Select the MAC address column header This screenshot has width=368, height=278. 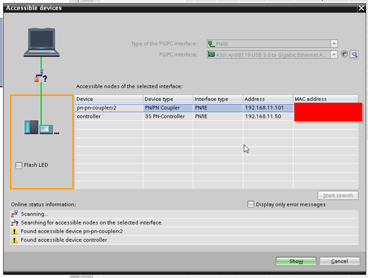[x=326, y=99]
